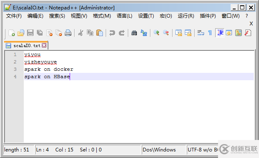Zoom out using the magnifier minus icon

166,33
